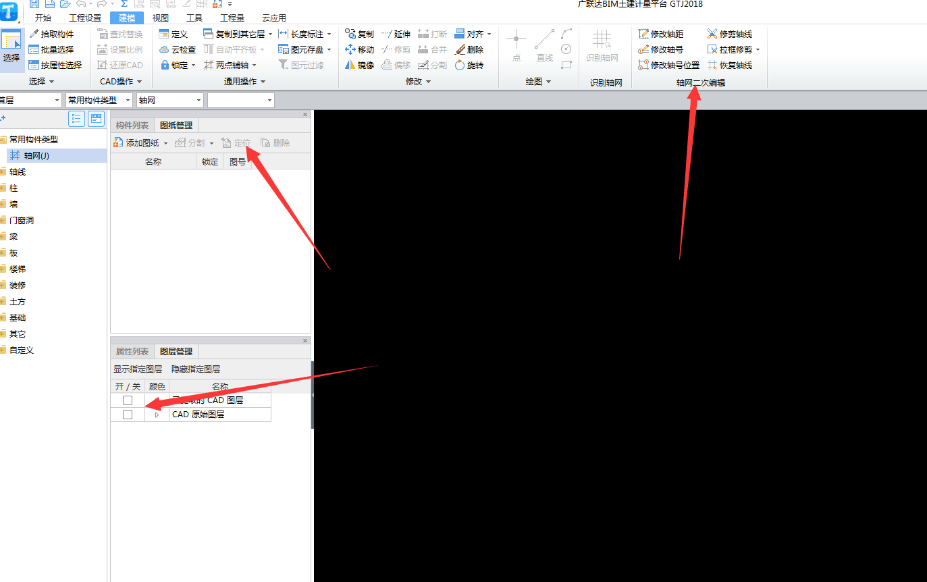Open the 开始 ribbon tab
This screenshot has height=582, width=927.
pos(43,18)
